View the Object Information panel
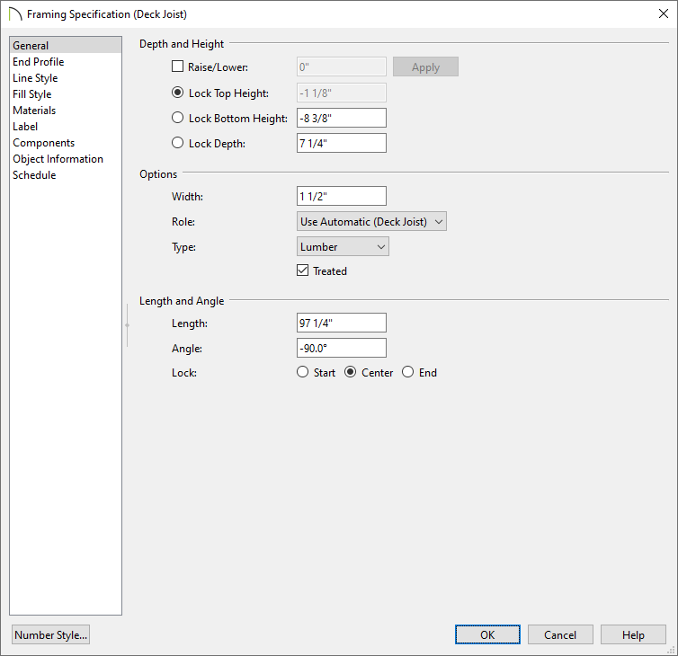Viewport: 678px width, 656px height. coord(66,159)
